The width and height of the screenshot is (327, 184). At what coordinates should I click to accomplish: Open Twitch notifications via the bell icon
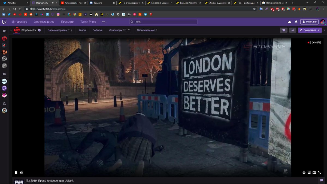coord(296,21)
